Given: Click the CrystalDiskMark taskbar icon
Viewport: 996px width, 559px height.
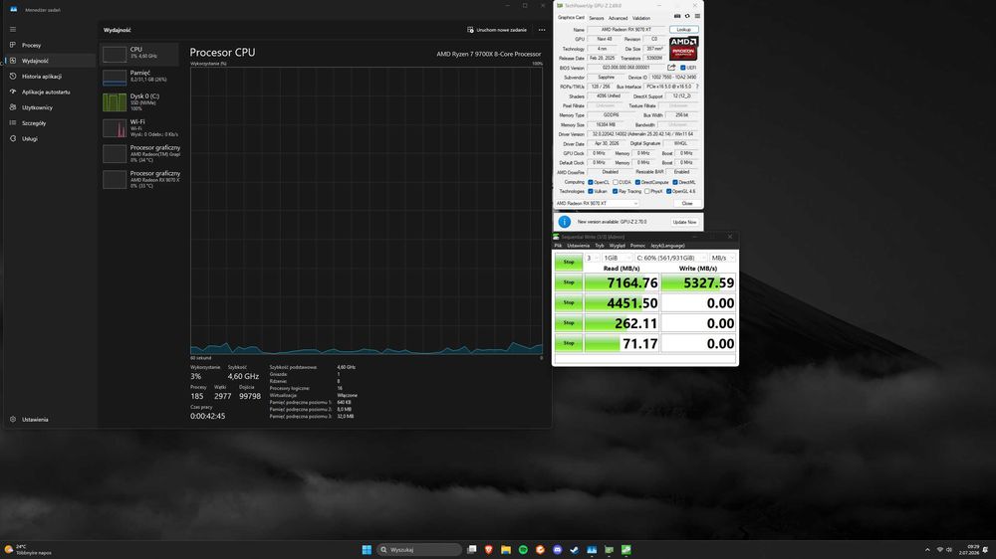Looking at the screenshot, I should (x=625, y=549).
